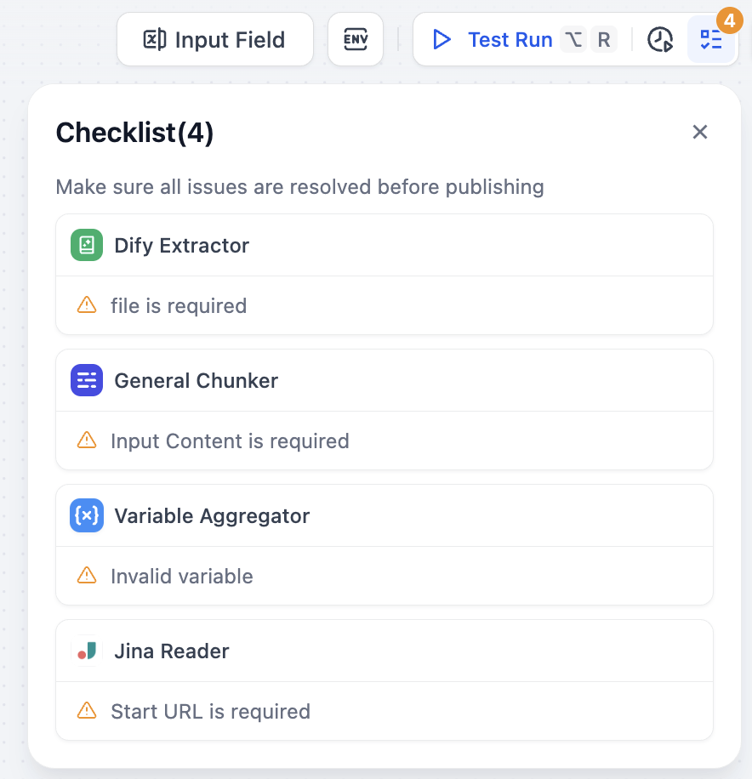The height and width of the screenshot is (779, 752).
Task: Click the warning triangle beside Invalid variable
Action: click(87, 575)
